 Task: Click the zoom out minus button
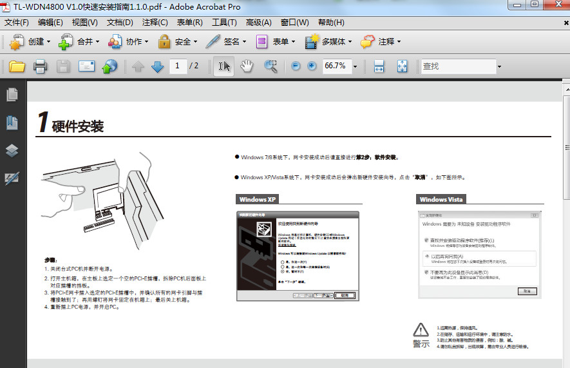point(296,66)
